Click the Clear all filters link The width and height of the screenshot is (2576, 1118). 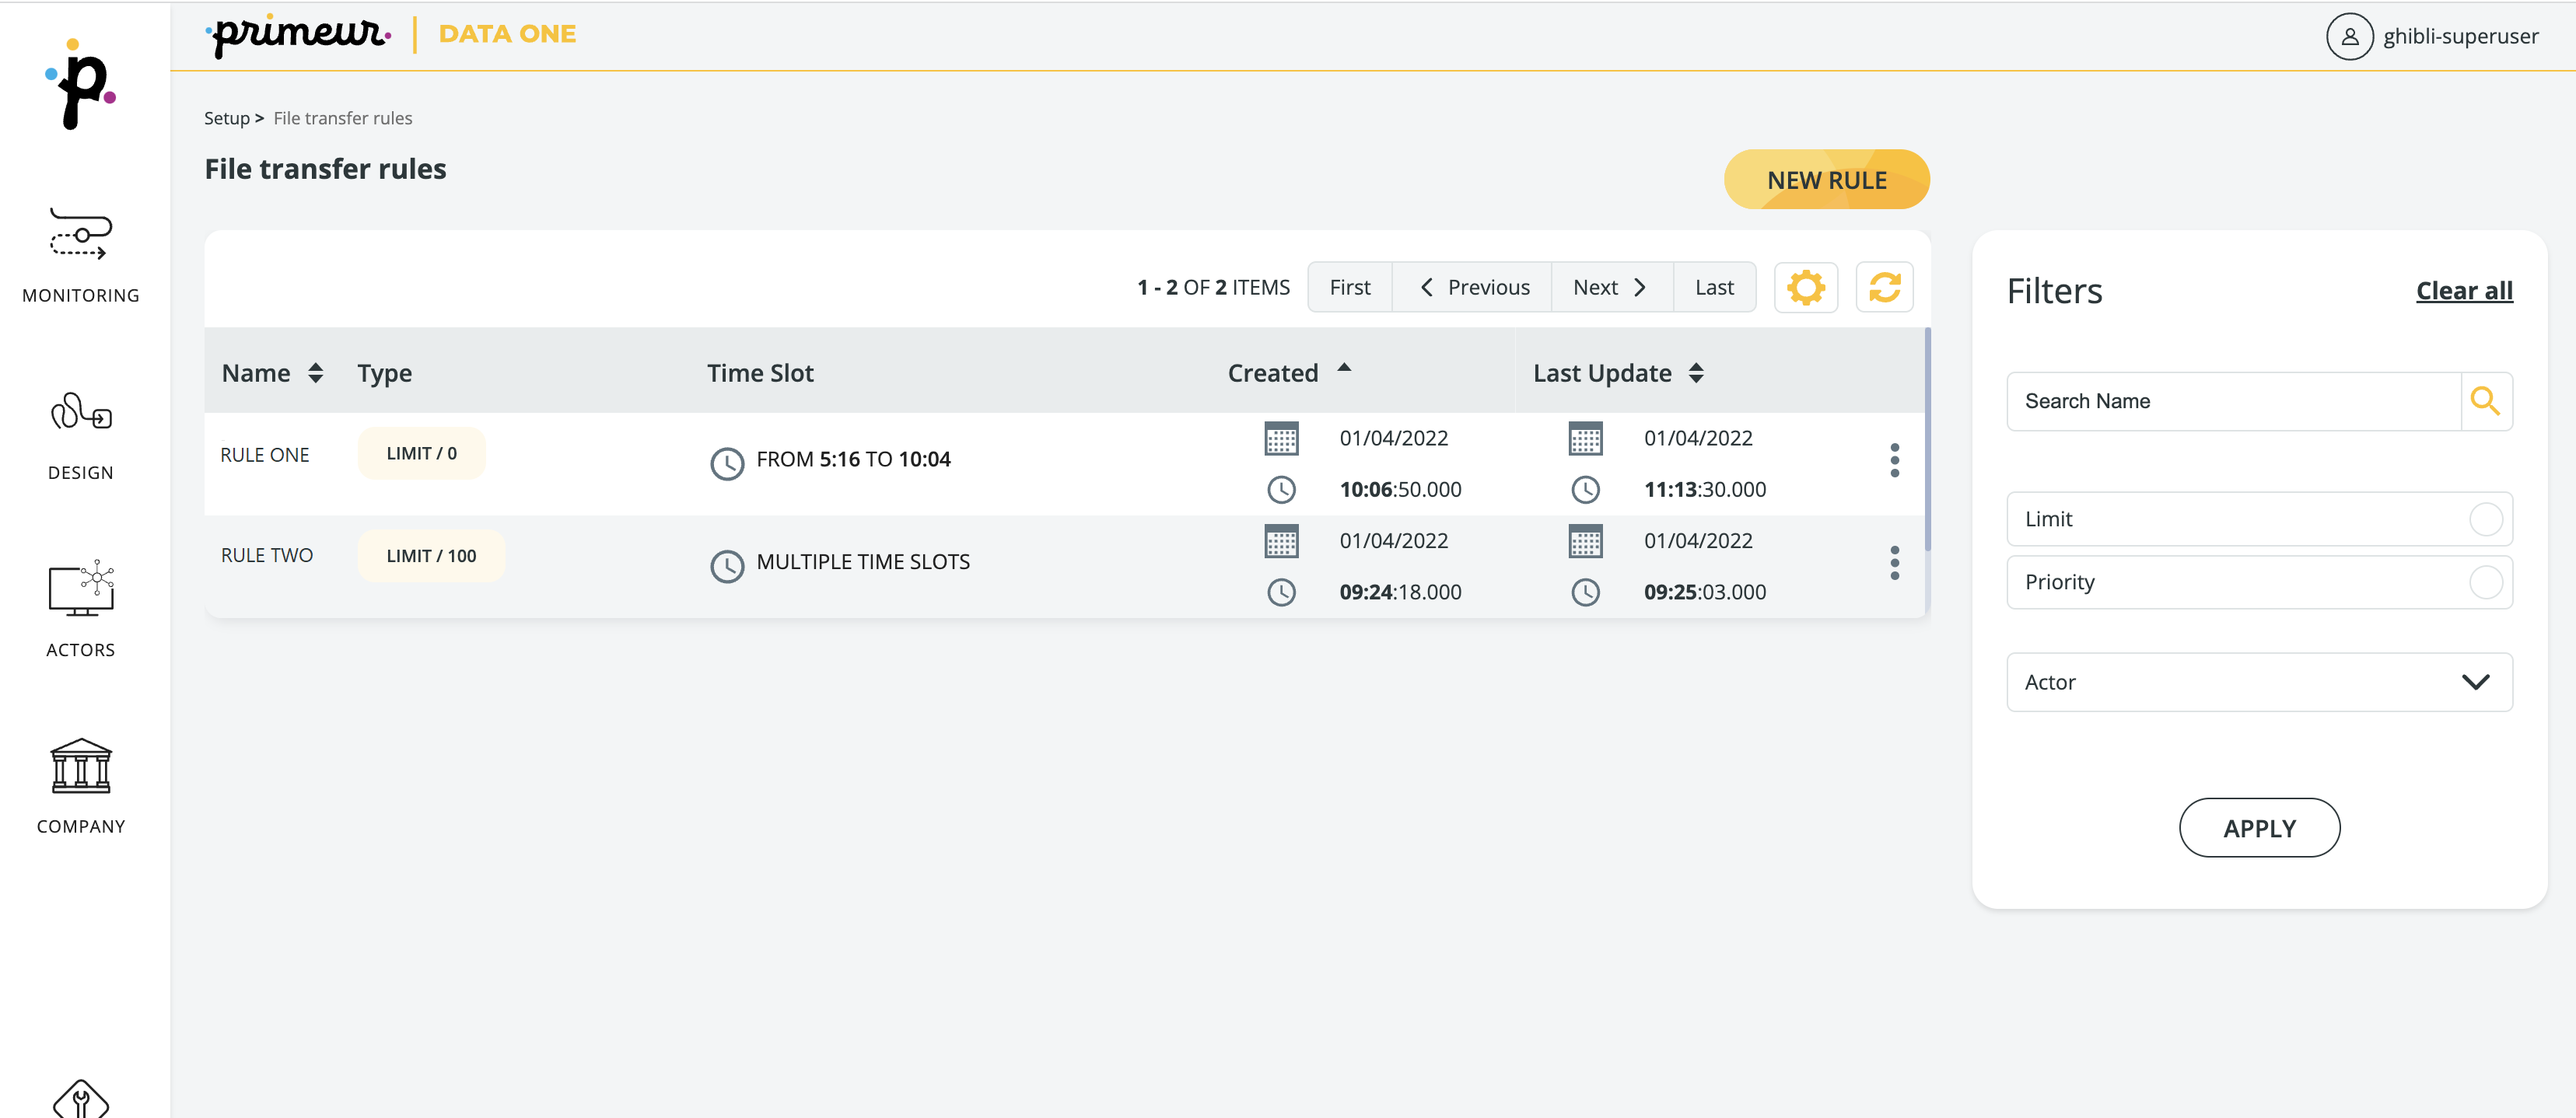[2463, 291]
